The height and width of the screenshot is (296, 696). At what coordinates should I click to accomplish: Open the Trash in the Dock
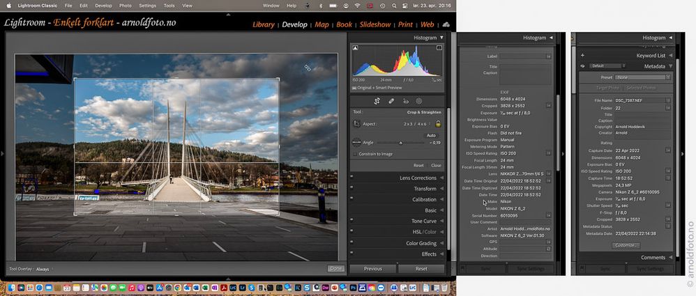click(x=444, y=288)
